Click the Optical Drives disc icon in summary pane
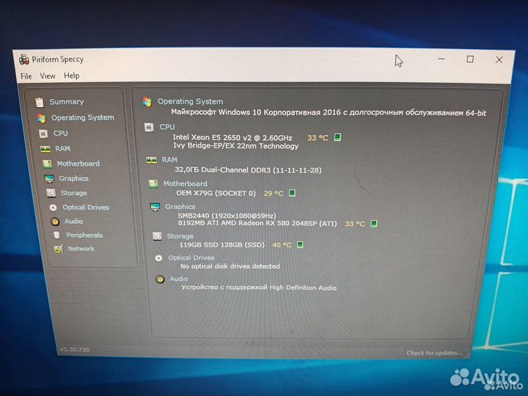Screen dimensions: 528x396 tap(158, 258)
